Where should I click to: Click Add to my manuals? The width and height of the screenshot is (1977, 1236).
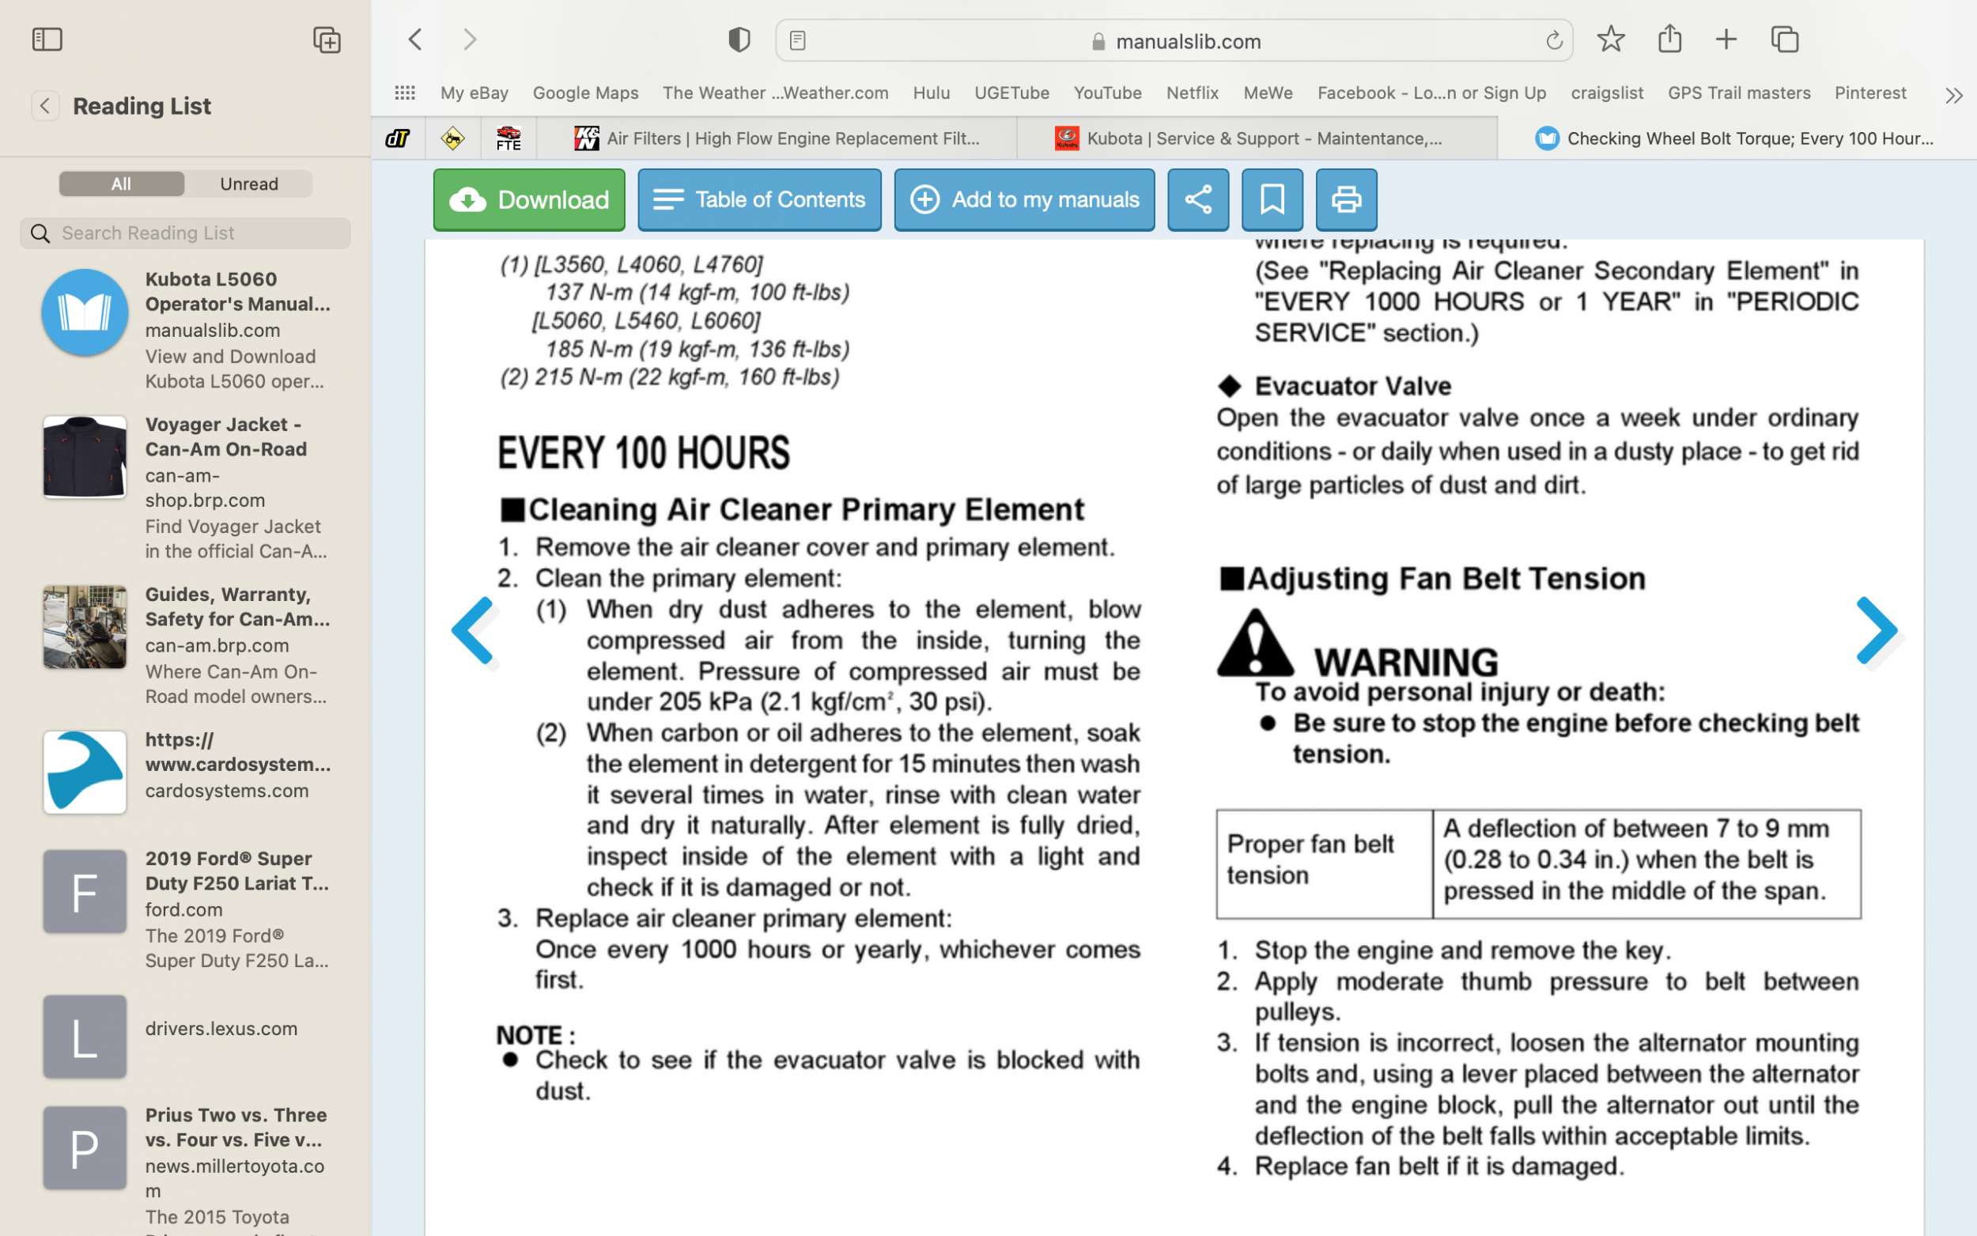click(x=1024, y=199)
